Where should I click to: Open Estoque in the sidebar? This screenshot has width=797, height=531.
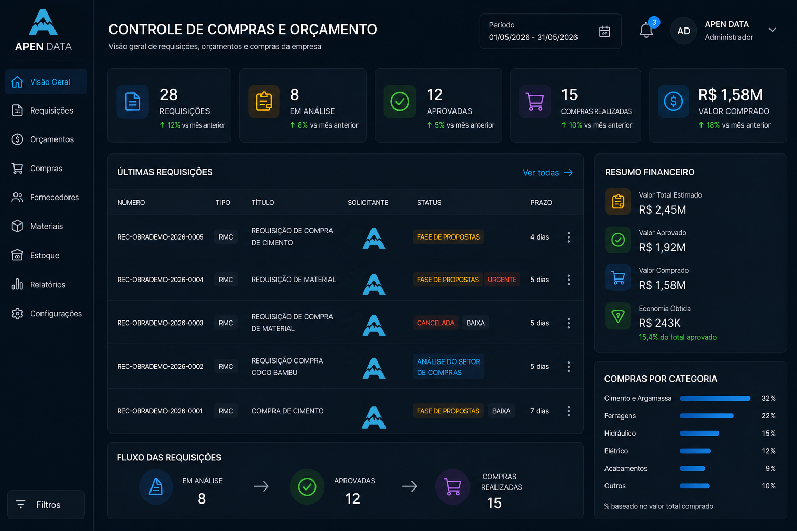click(x=46, y=255)
